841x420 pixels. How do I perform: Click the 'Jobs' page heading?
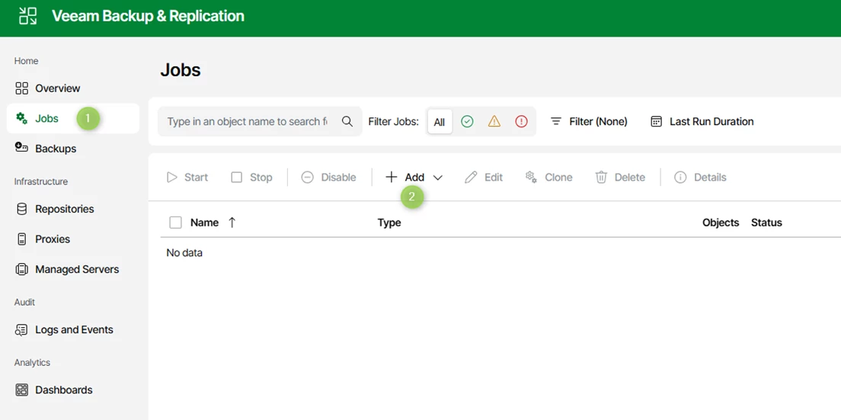(181, 70)
